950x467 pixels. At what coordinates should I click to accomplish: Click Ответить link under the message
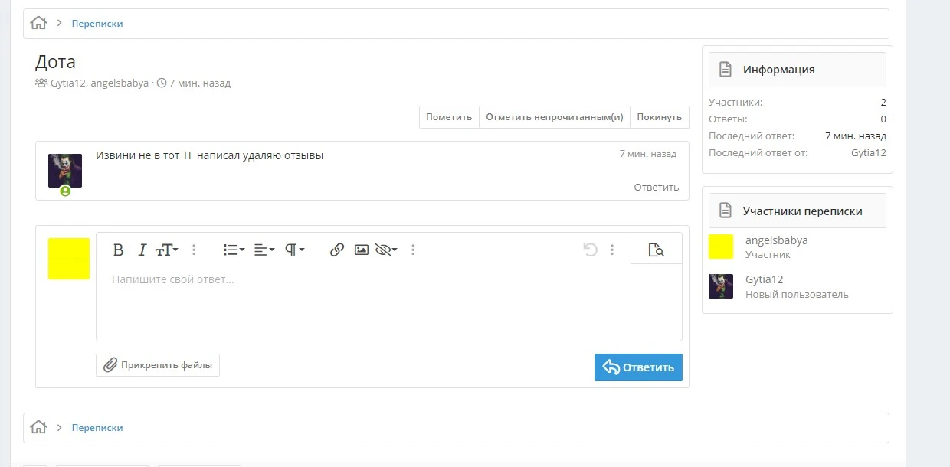pyautogui.click(x=657, y=187)
